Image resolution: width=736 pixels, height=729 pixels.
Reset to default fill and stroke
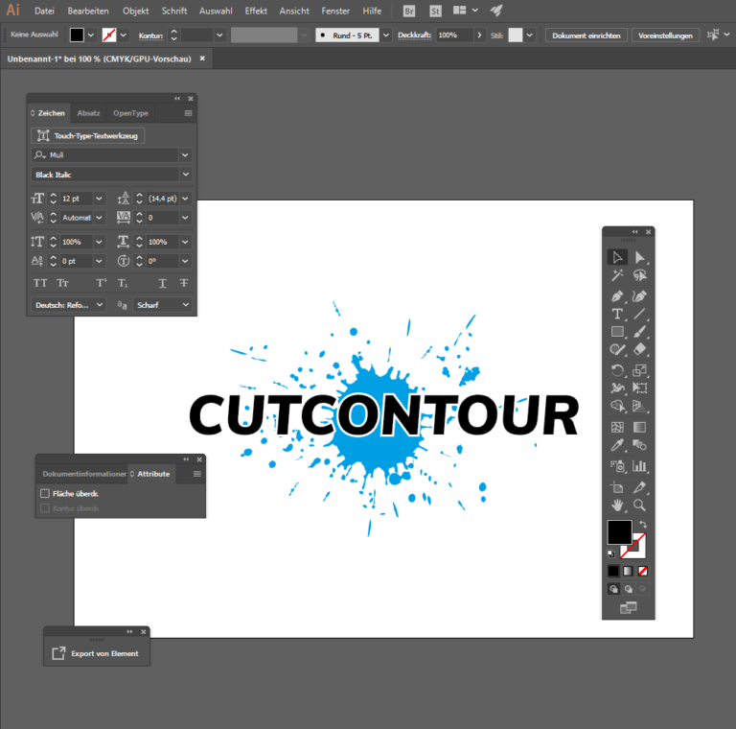pyautogui.click(x=611, y=553)
